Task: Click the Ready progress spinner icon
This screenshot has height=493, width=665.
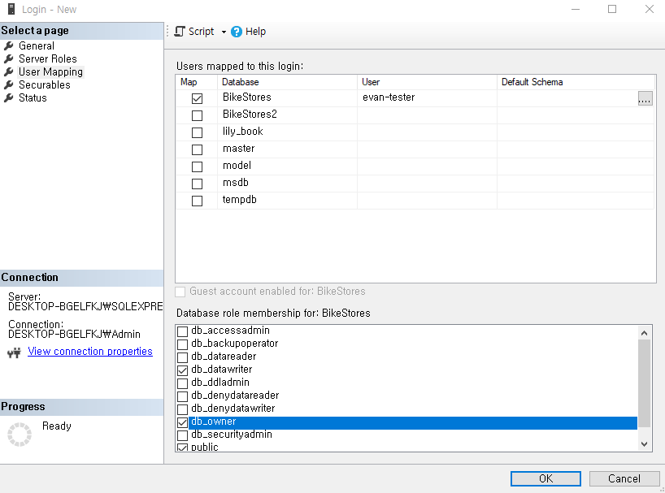Action: tap(20, 435)
